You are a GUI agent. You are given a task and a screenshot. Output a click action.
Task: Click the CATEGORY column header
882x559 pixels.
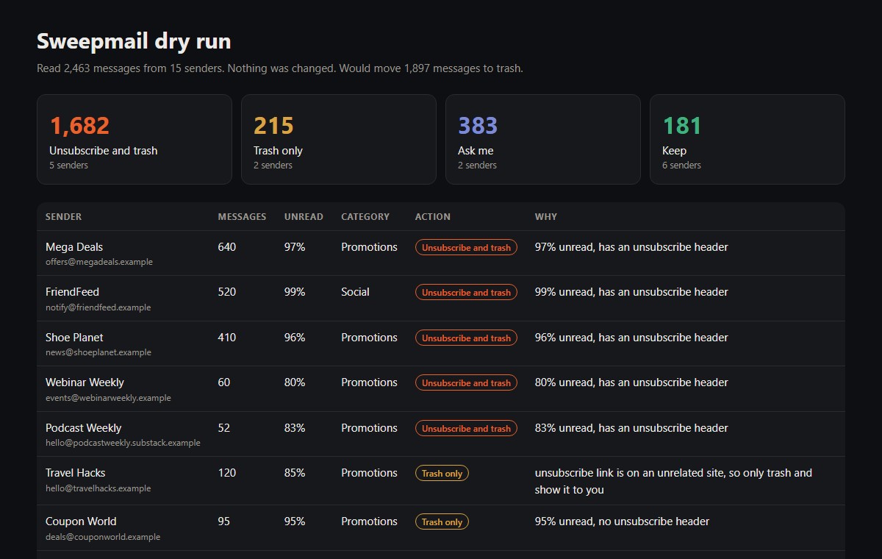point(365,217)
